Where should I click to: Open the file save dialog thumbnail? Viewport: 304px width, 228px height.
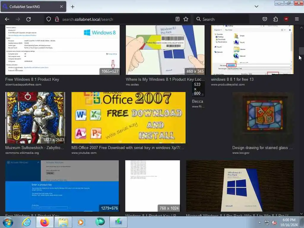coord(252,50)
